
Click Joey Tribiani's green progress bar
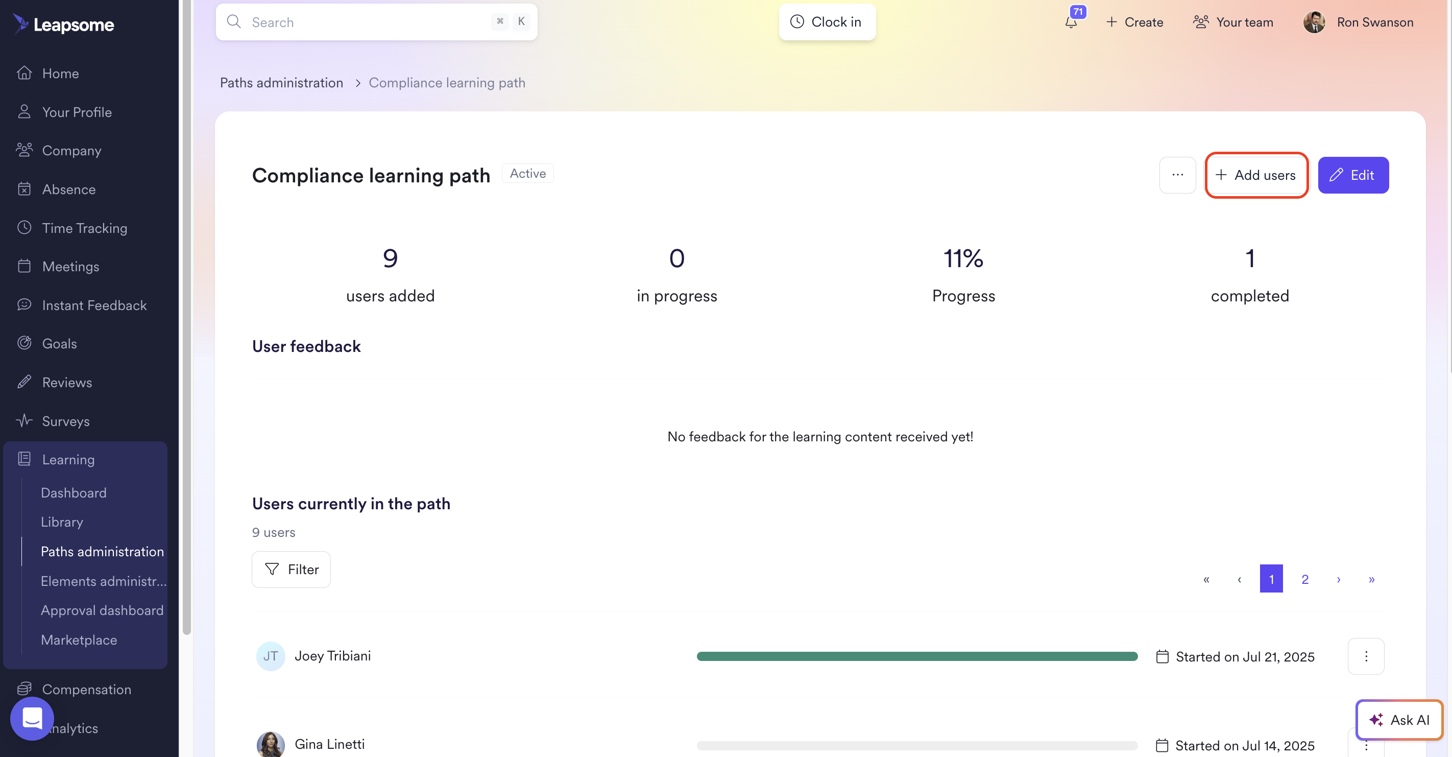pos(916,656)
